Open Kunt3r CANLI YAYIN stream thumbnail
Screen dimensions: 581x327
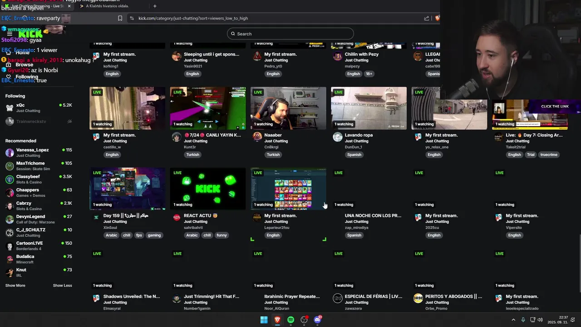208,108
